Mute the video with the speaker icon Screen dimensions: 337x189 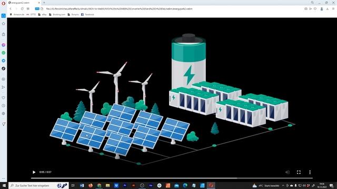[288, 172]
